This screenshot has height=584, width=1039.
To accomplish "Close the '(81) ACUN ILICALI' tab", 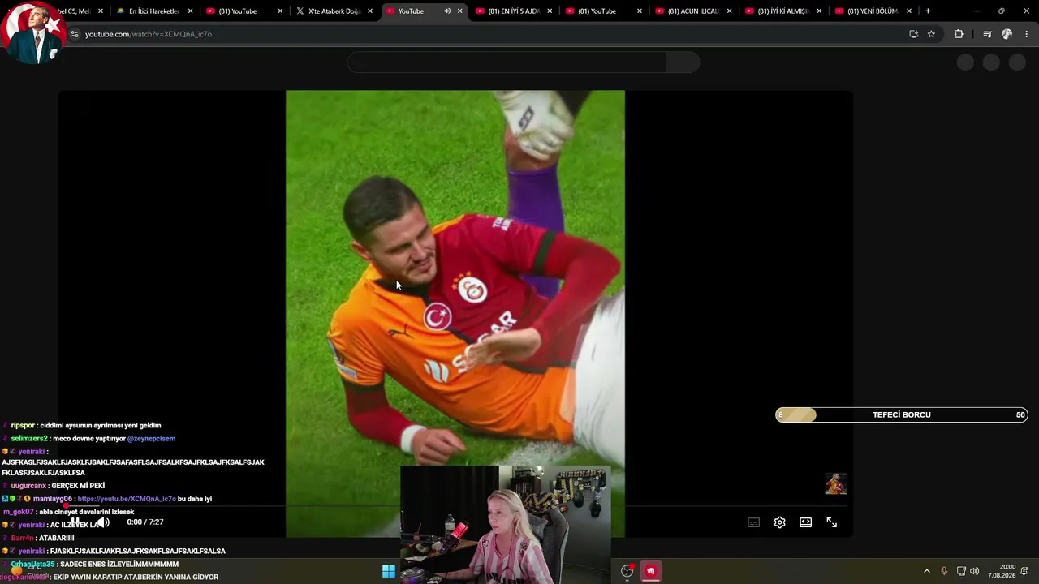I will point(730,11).
